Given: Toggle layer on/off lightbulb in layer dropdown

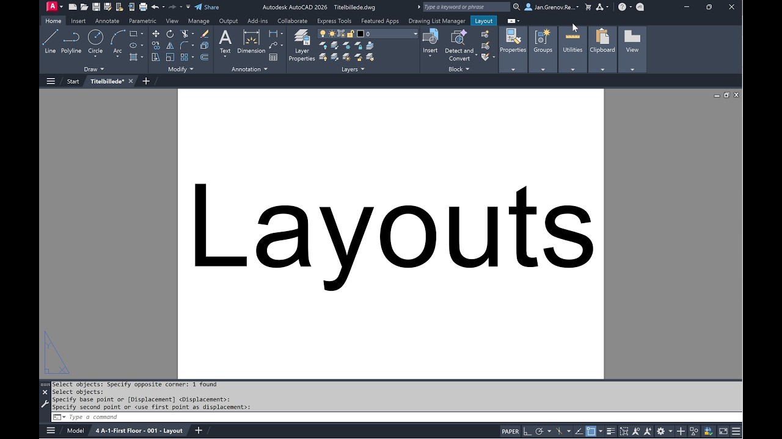Looking at the screenshot, I should pyautogui.click(x=323, y=34).
